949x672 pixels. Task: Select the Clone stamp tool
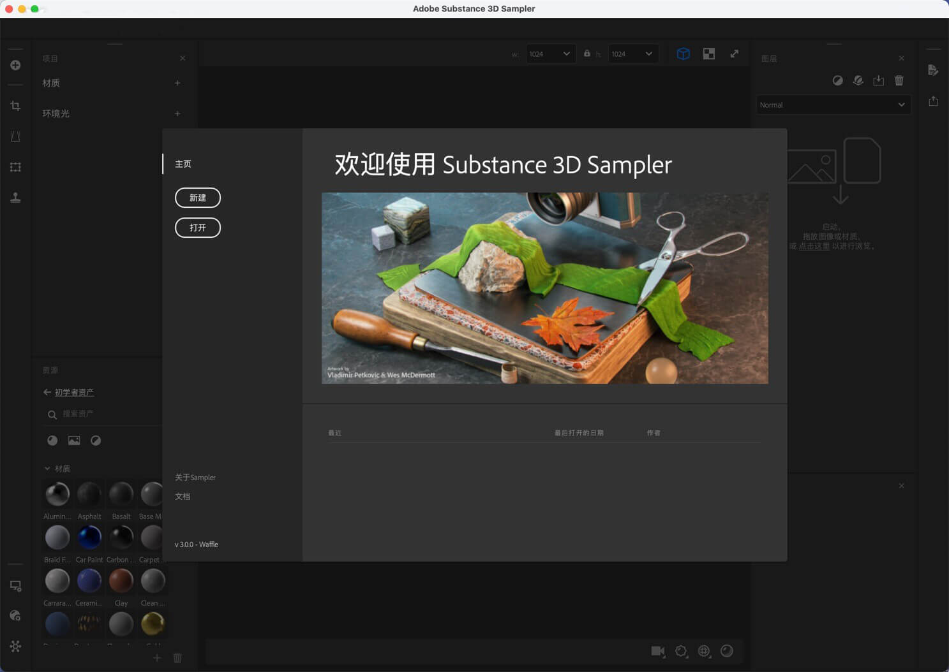15,198
